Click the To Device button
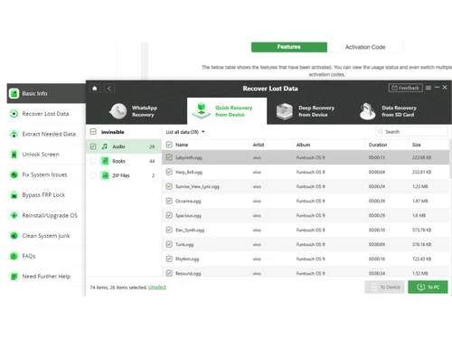 [x=384, y=287]
